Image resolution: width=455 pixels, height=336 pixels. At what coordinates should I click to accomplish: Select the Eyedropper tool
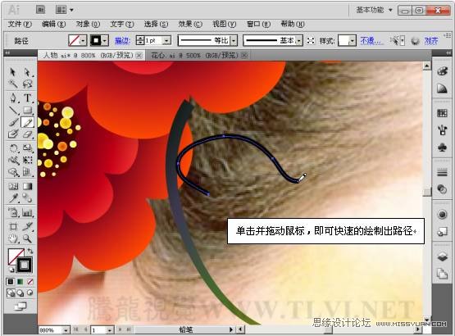click(13, 198)
